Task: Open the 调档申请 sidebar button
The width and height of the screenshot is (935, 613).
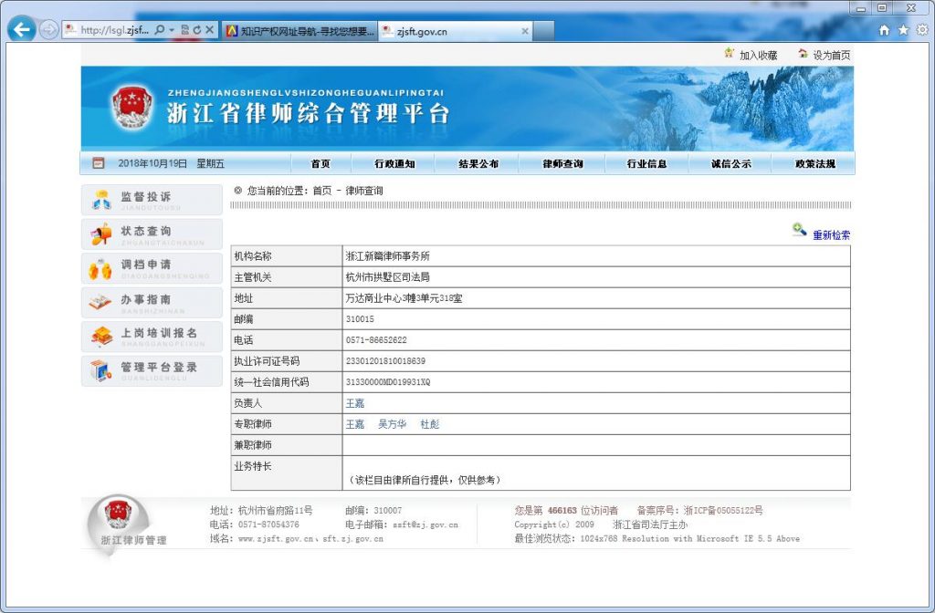Action: [x=152, y=268]
